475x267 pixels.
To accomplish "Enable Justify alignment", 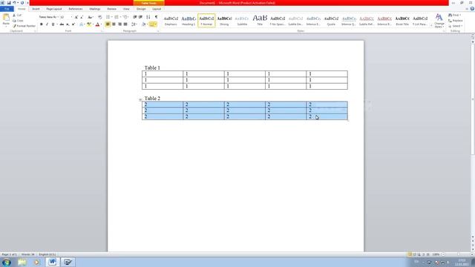I will pyautogui.click(x=125, y=24).
